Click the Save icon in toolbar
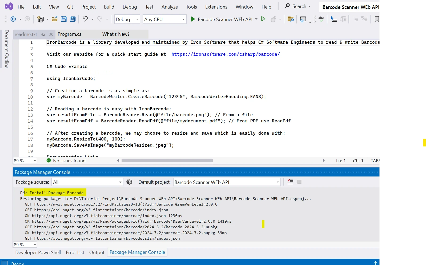Screen dimensions: 426x265 pos(64,19)
